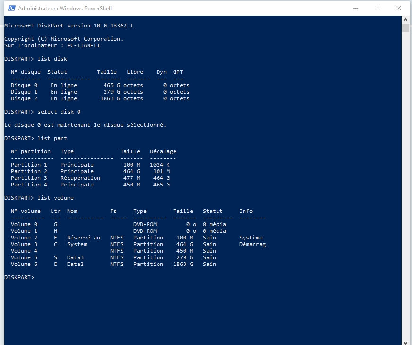The width and height of the screenshot is (412, 345).
Task: Click the 'Volume 6' row label
Action: [24, 264]
